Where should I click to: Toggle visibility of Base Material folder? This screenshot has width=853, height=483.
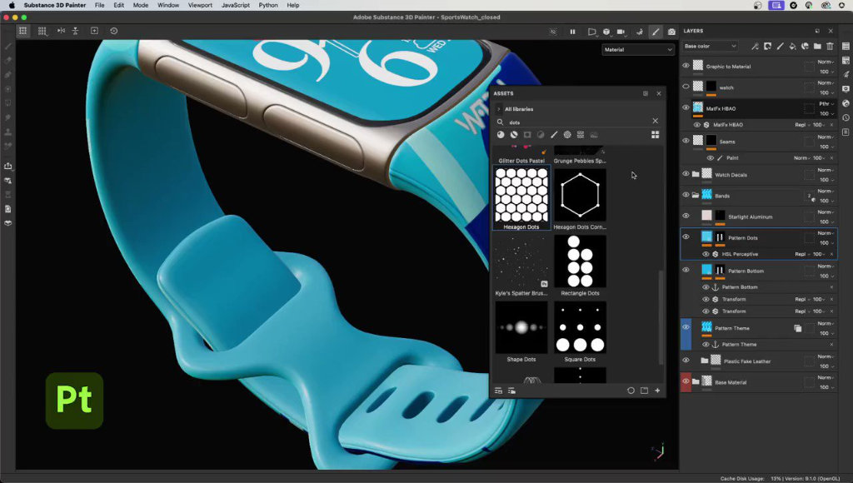pyautogui.click(x=686, y=381)
